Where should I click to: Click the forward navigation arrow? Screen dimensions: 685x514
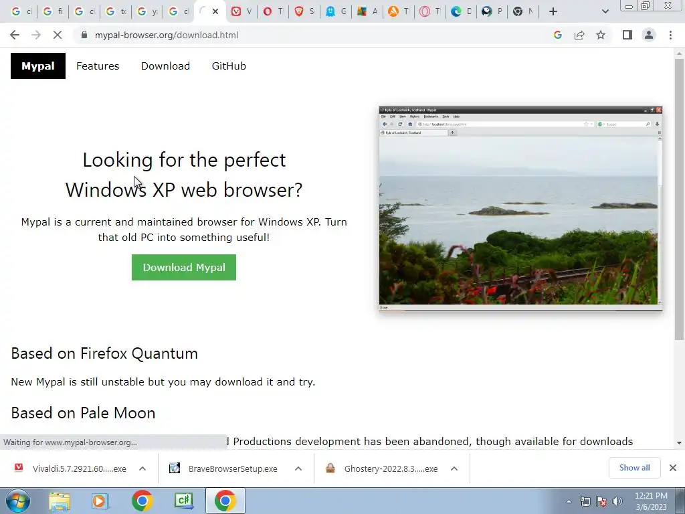pos(36,35)
